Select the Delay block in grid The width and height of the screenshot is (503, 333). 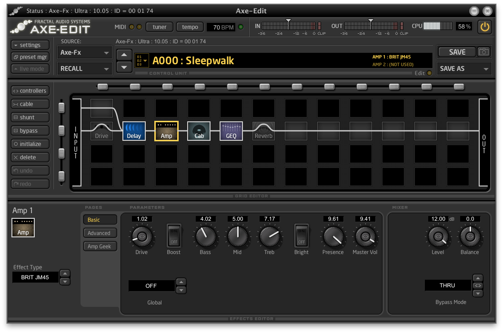coord(134,131)
